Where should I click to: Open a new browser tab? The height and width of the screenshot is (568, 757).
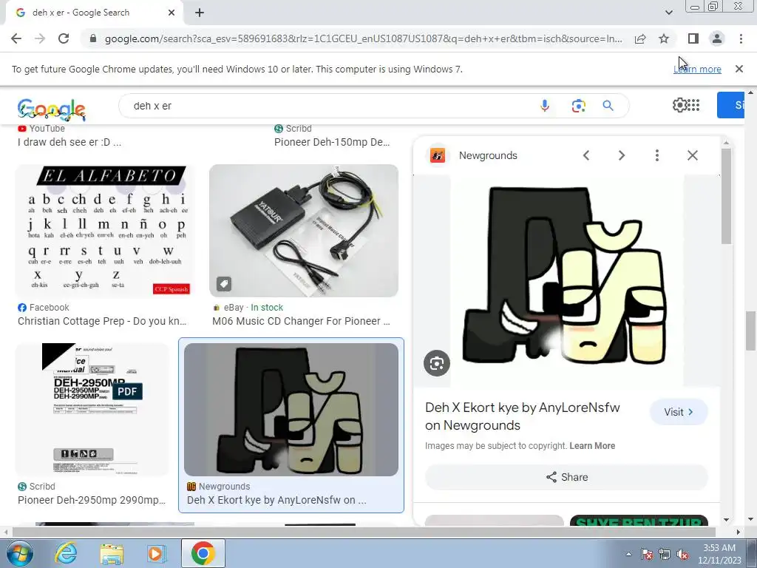coord(200,13)
